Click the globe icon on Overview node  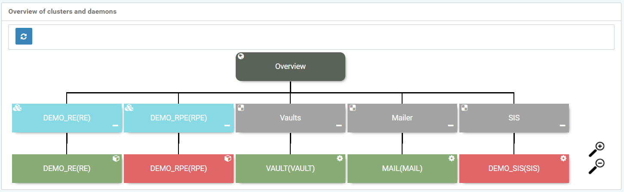click(x=241, y=57)
